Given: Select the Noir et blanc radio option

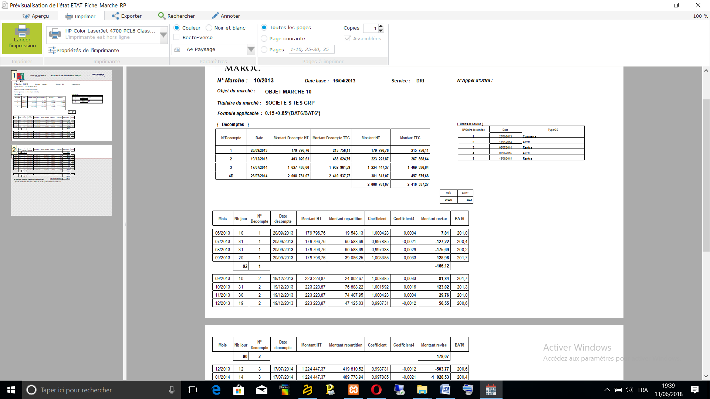Looking at the screenshot, I should click(209, 28).
